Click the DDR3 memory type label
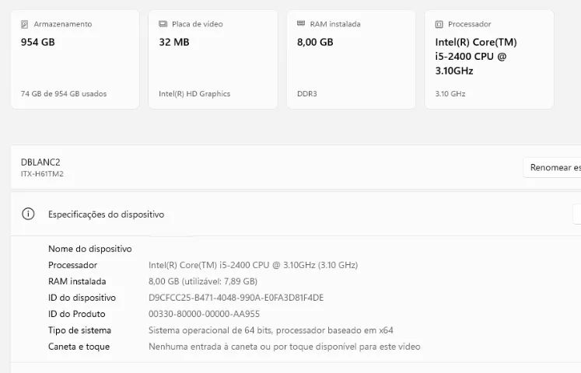This screenshot has height=373, width=581. (307, 94)
